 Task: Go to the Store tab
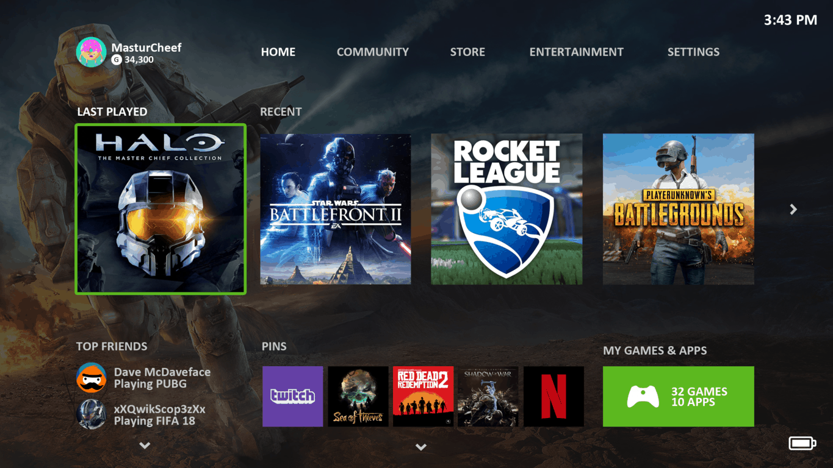(x=467, y=52)
